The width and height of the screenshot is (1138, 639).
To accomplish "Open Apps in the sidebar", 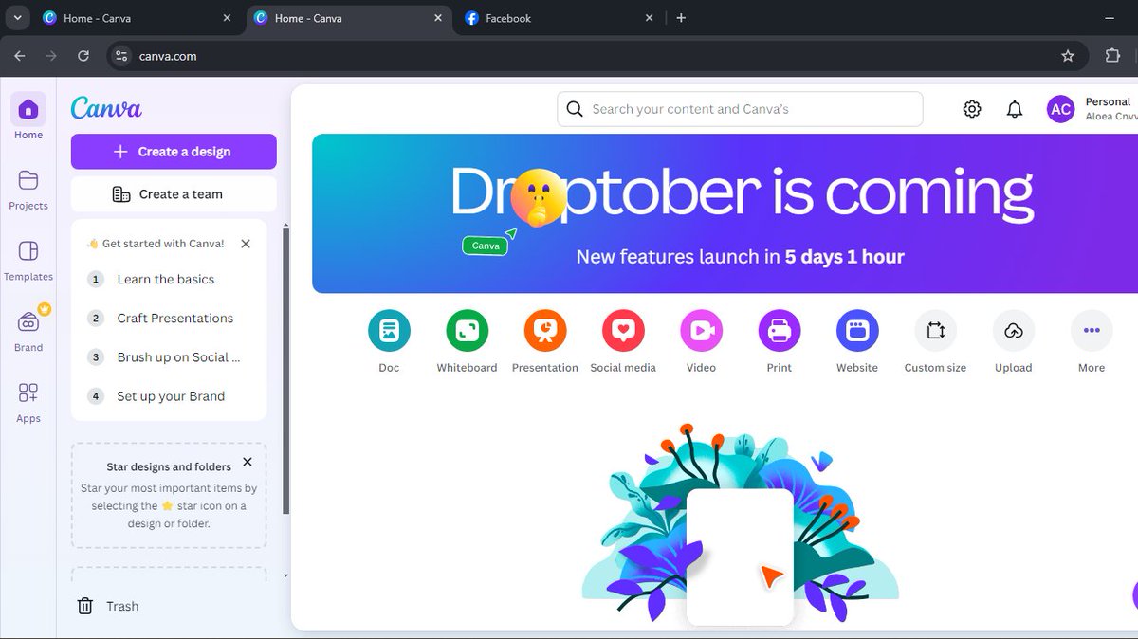I will click(x=28, y=393).
